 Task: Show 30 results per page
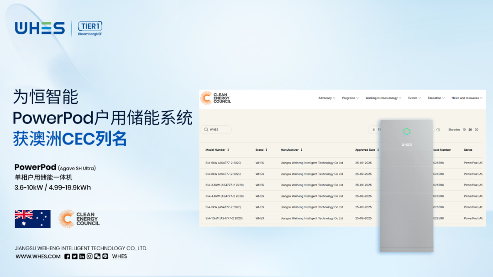click(x=477, y=130)
